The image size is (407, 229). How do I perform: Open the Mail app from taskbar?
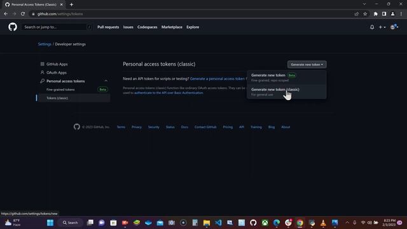pos(160,223)
